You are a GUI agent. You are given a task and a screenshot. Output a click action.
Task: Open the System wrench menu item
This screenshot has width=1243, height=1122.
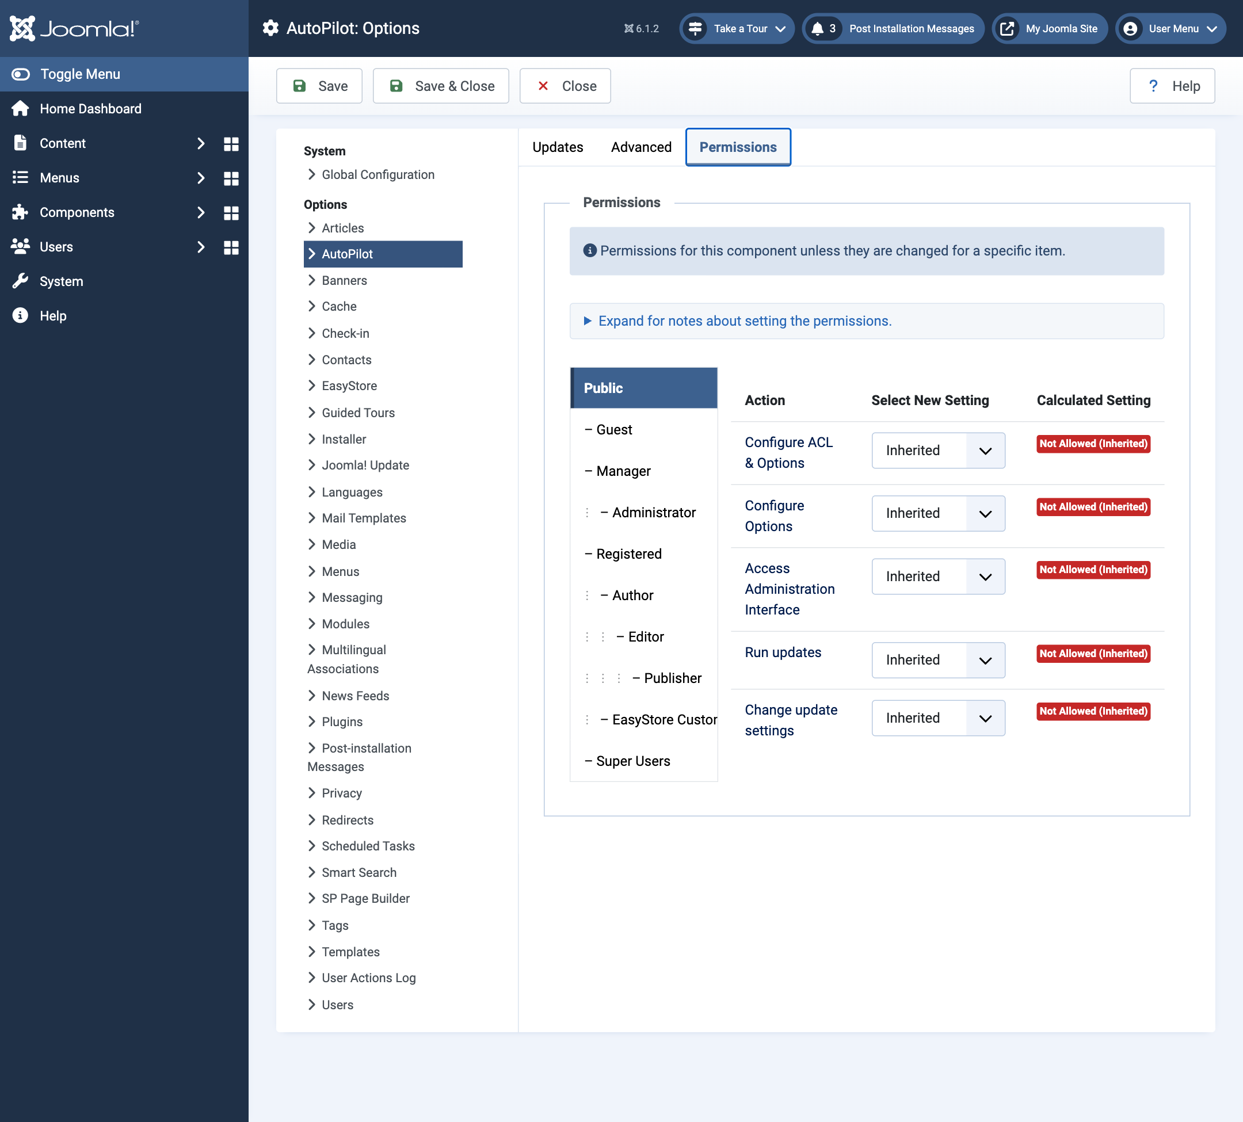coord(62,281)
